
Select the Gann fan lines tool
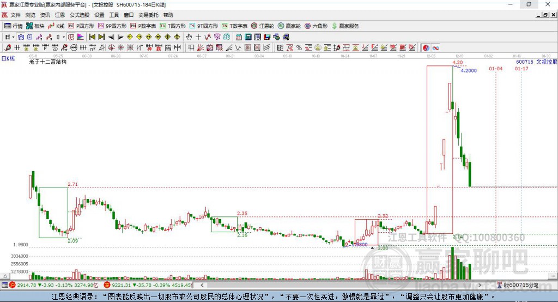tap(201, 48)
